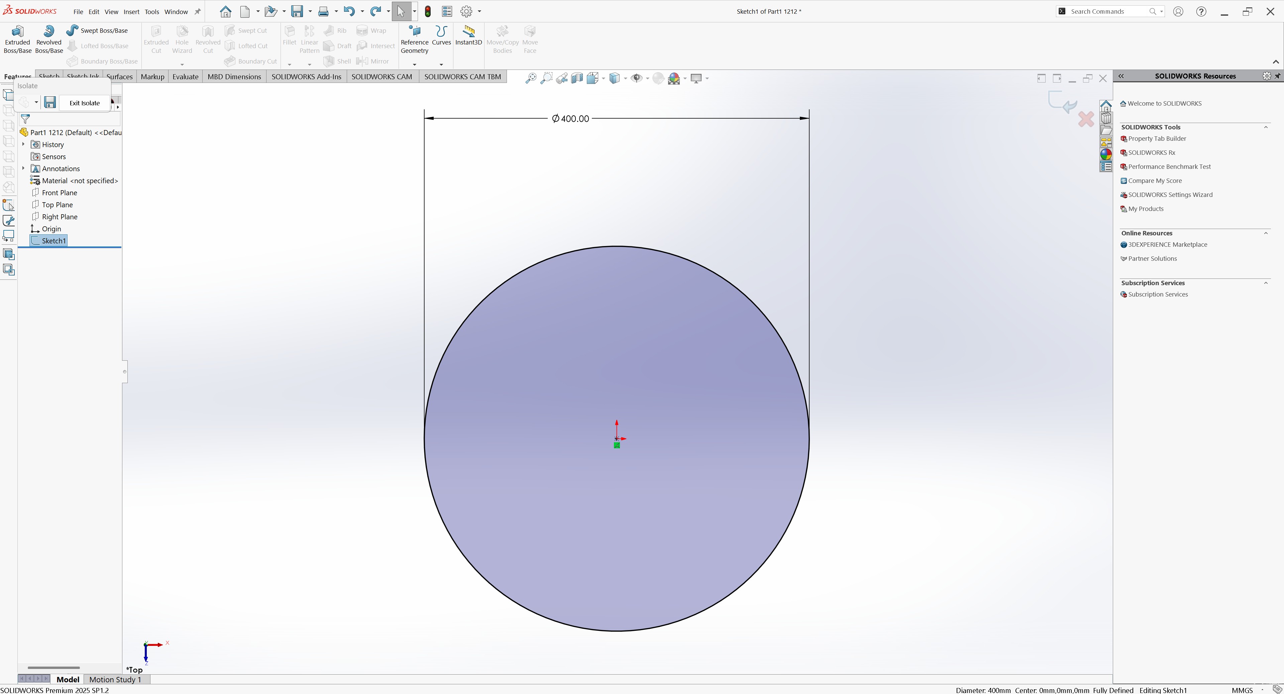Click the Section View icon
The width and height of the screenshot is (1284, 694).
(x=577, y=78)
